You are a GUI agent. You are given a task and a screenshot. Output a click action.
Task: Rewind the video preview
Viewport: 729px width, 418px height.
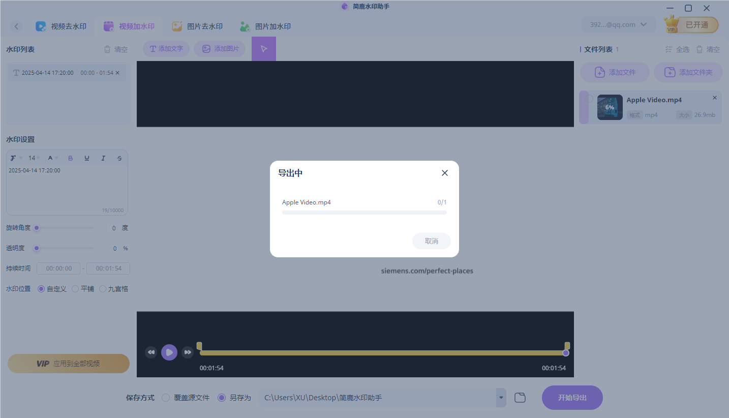(151, 352)
